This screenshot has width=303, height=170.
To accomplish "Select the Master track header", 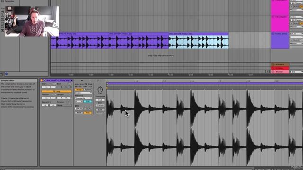I will click(280, 72).
